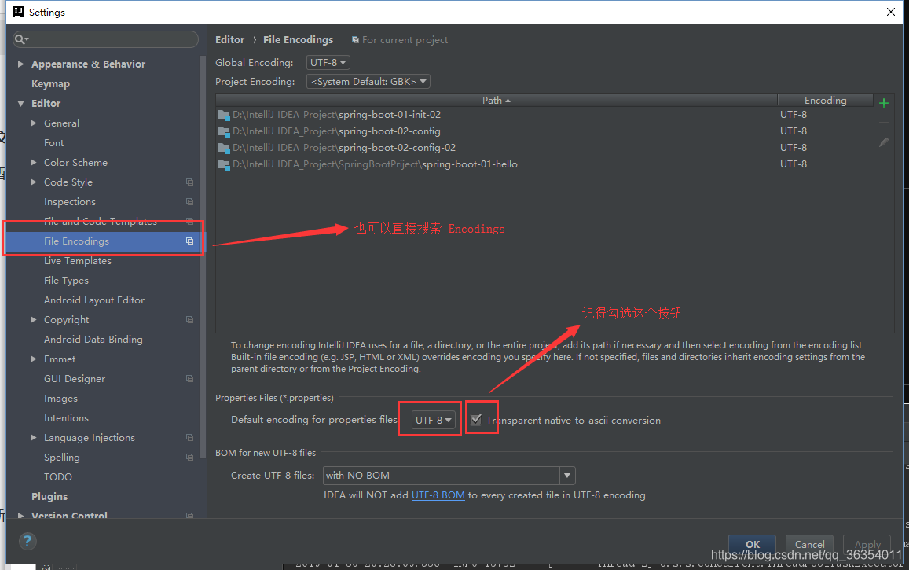Select spring-boot-01-init-02 path row
The image size is (909, 570).
(544, 115)
